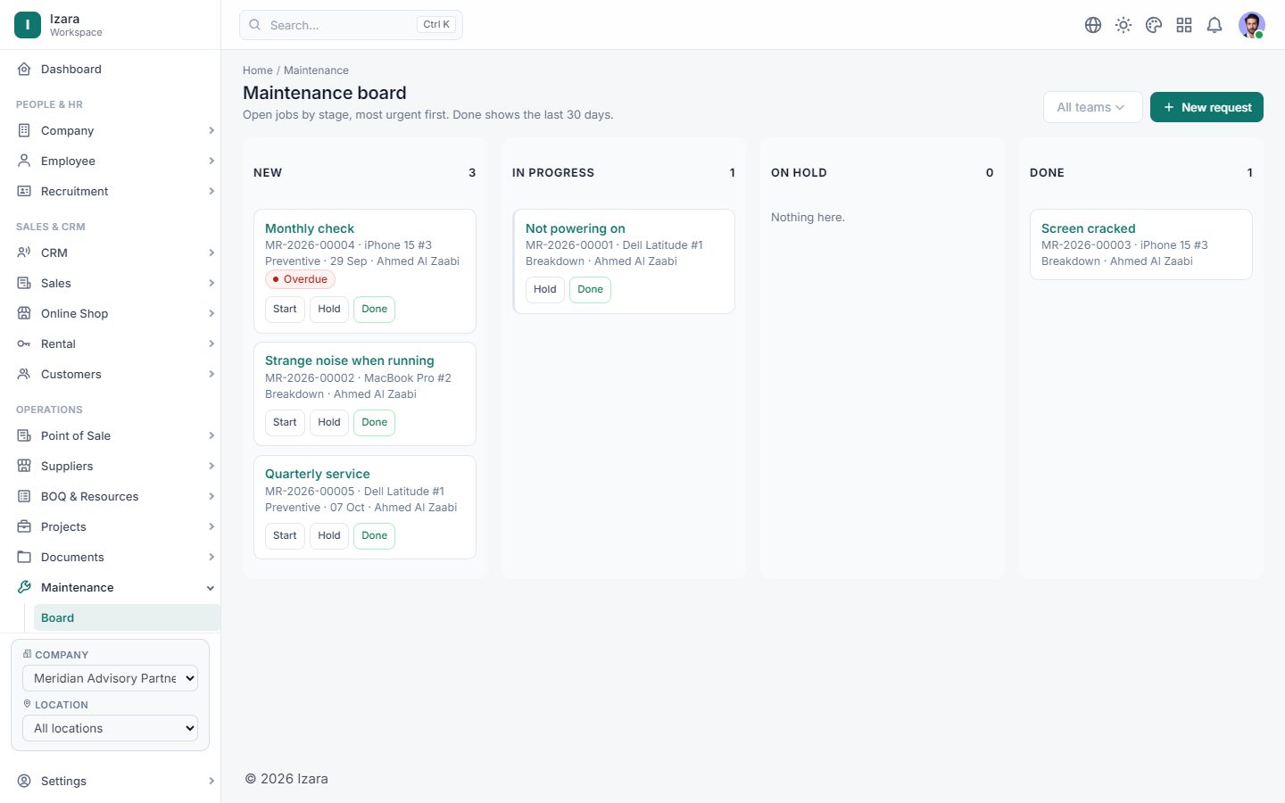Open the Company selector Meridian Advisory Partners
Viewport: 1285px width, 803px height.
110,678
